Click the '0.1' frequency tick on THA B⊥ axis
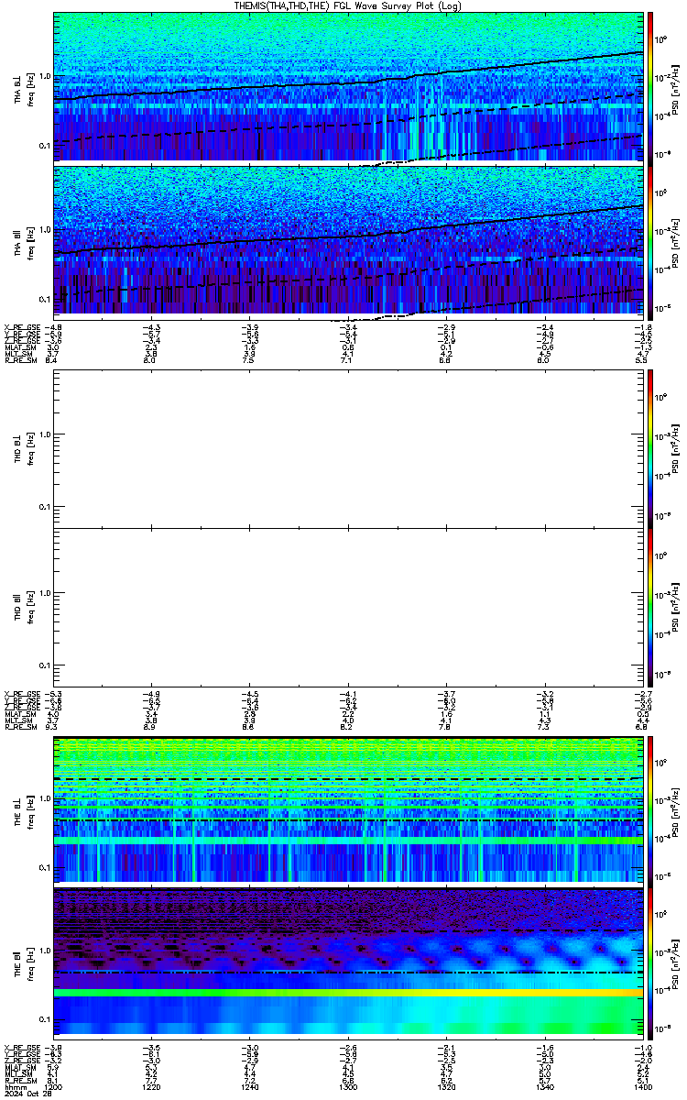 coord(45,145)
